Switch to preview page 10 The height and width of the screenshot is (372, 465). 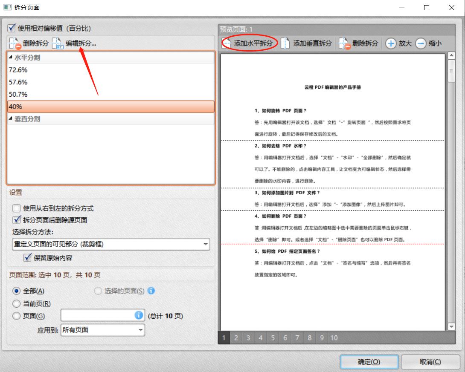click(334, 337)
